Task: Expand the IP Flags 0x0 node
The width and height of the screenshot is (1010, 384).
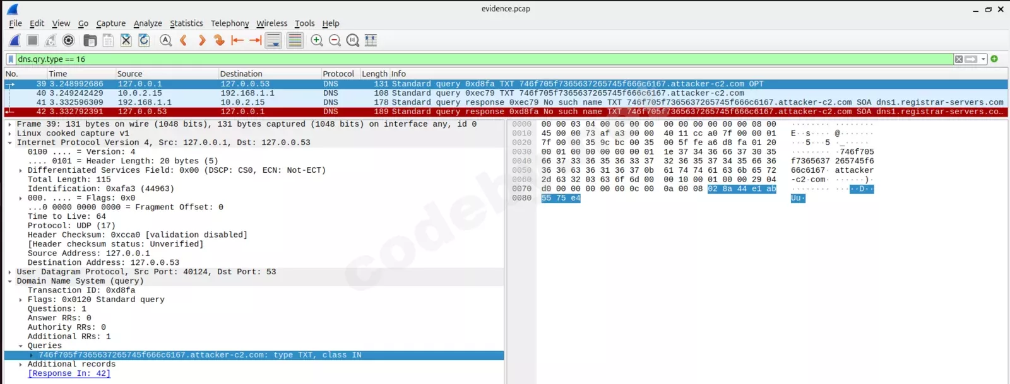Action: point(21,198)
